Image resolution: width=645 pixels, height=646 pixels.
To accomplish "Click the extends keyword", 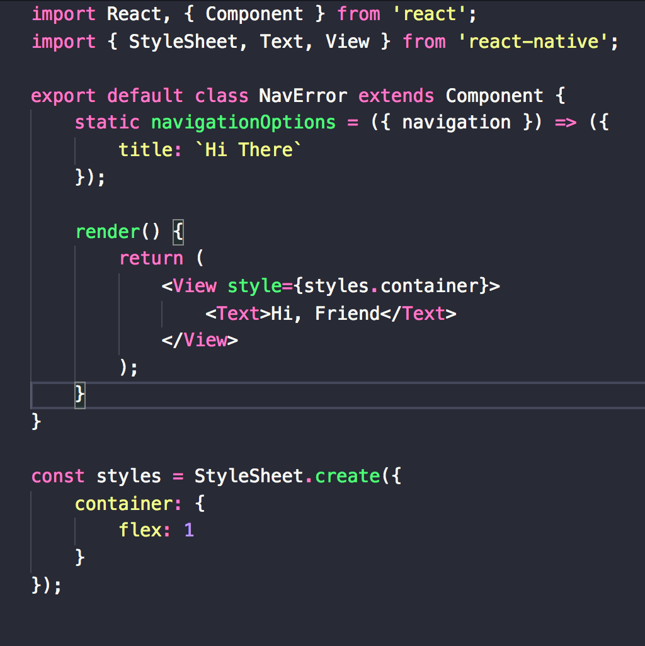I will click(x=396, y=96).
